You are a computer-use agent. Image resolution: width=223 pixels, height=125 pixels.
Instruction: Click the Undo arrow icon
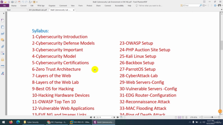click(23, 2)
